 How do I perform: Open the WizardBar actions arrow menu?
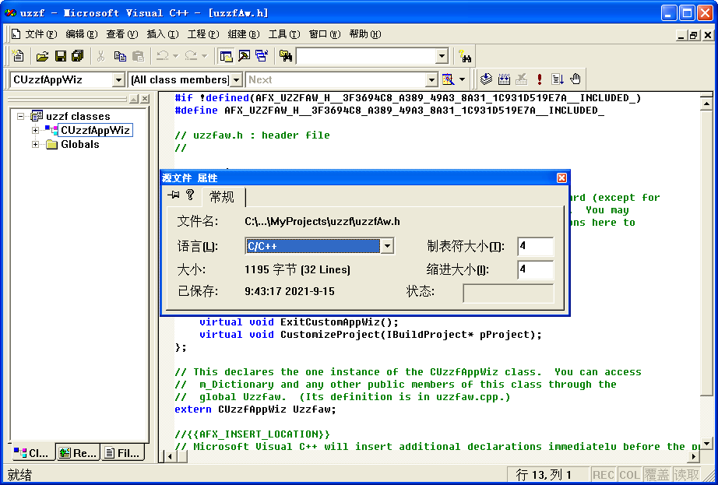[x=462, y=79]
